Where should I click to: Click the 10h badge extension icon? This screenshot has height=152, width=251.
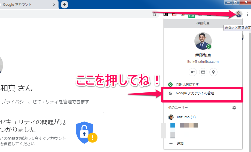tap(191, 16)
